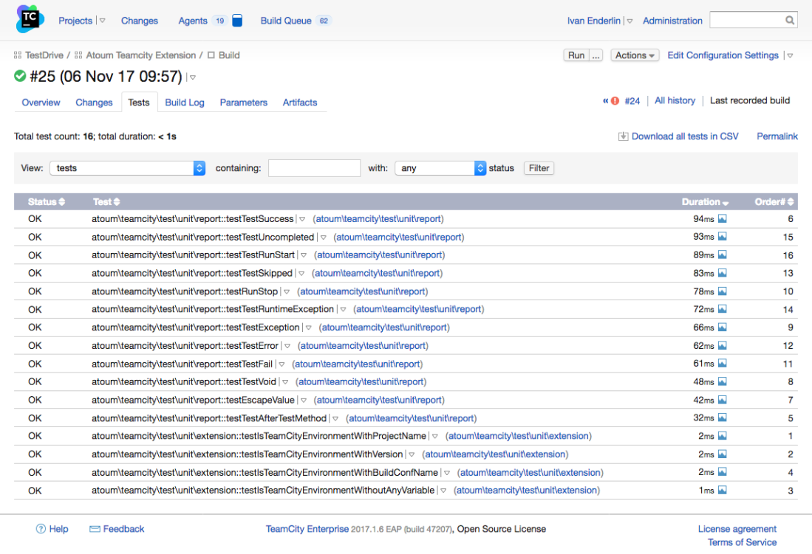Expand menu arrow for testTestSuccess
Viewport: 812px width, 554px height.
point(302,219)
